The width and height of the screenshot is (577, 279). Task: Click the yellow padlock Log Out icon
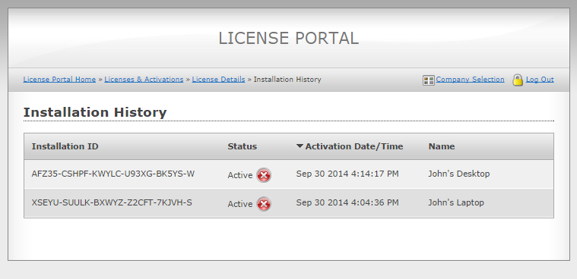point(518,80)
